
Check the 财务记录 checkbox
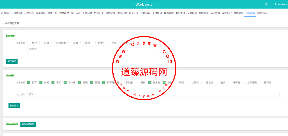pos(53,43)
